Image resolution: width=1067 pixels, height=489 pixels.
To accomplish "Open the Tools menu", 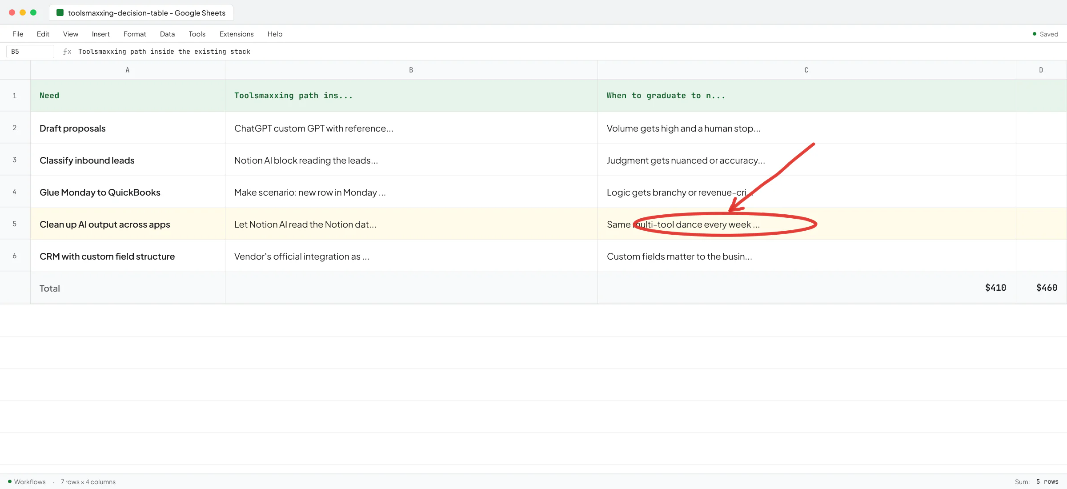I will click(x=197, y=34).
